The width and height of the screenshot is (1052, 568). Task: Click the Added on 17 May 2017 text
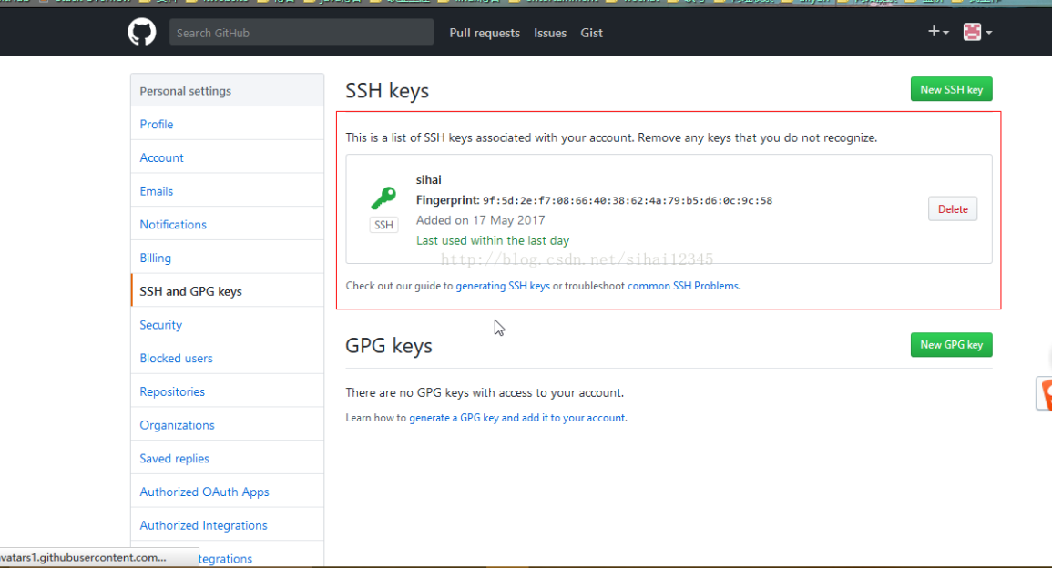pyautogui.click(x=480, y=220)
